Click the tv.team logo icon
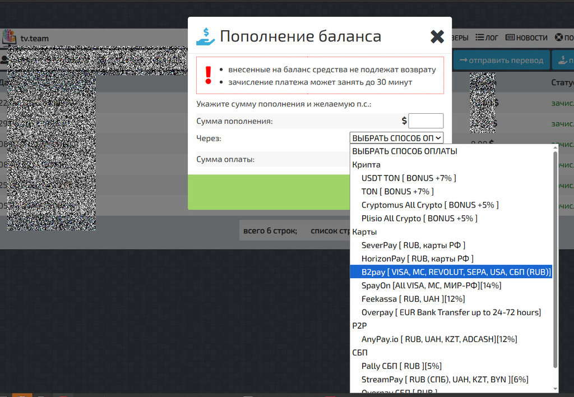This screenshot has height=397, width=574. tap(9, 38)
